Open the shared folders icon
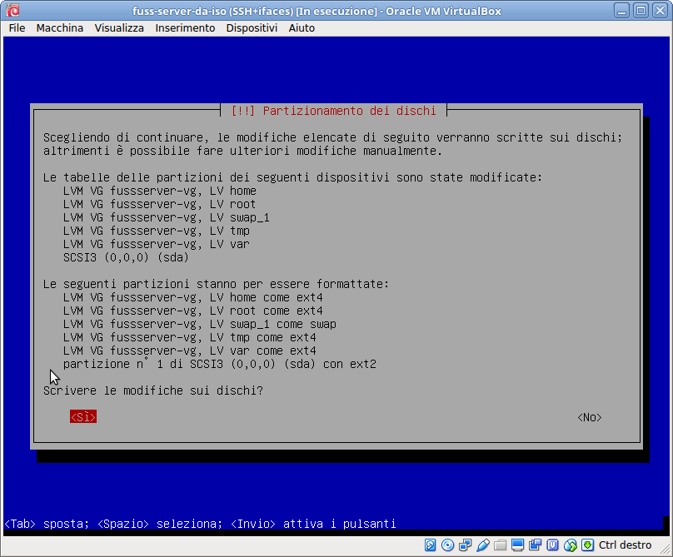The image size is (673, 557). click(x=500, y=545)
